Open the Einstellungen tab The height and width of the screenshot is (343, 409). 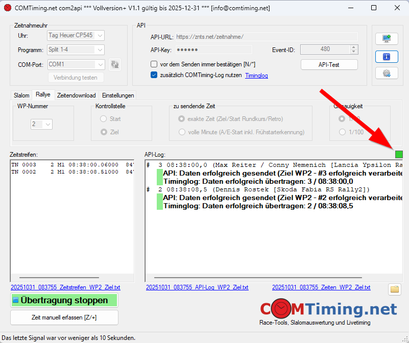coord(118,95)
